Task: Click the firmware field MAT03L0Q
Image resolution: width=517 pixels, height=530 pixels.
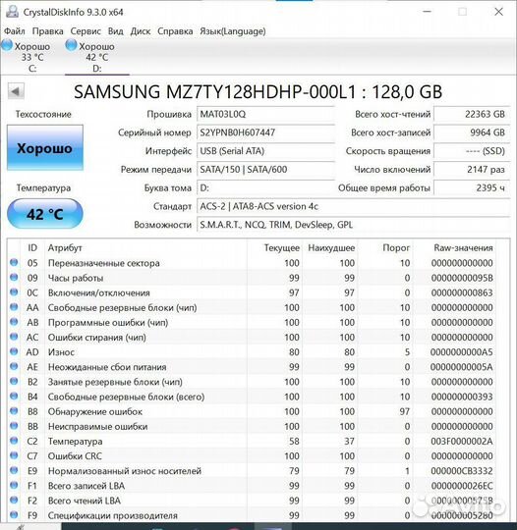Action: pyautogui.click(x=265, y=114)
